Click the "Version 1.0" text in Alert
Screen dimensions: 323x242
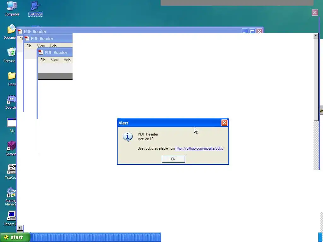click(x=145, y=139)
